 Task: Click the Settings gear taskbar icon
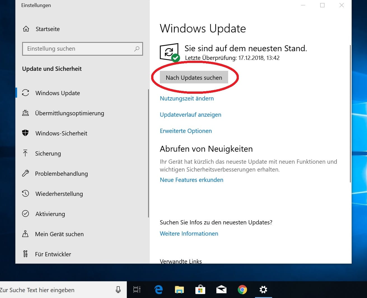coord(263,290)
